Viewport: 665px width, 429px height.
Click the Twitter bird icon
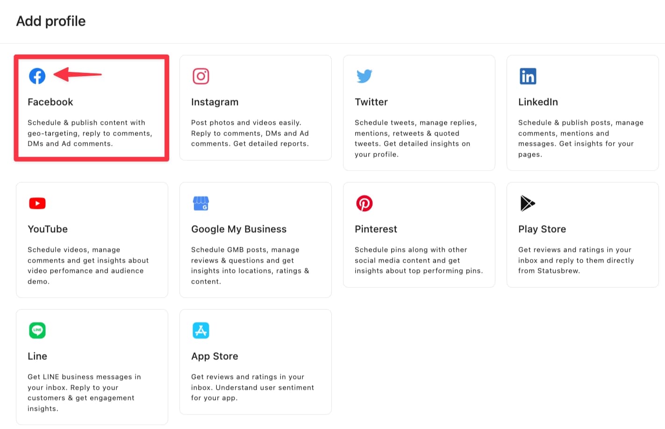coord(365,76)
